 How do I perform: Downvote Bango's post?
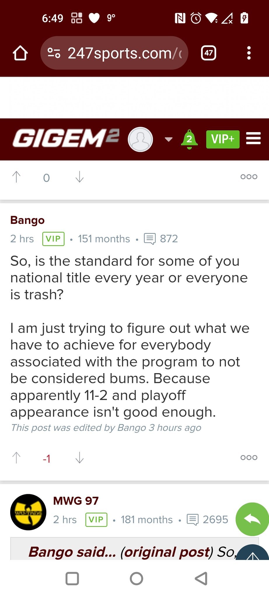point(79,458)
